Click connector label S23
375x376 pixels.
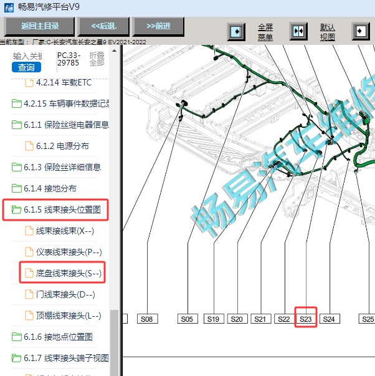pos(306,319)
